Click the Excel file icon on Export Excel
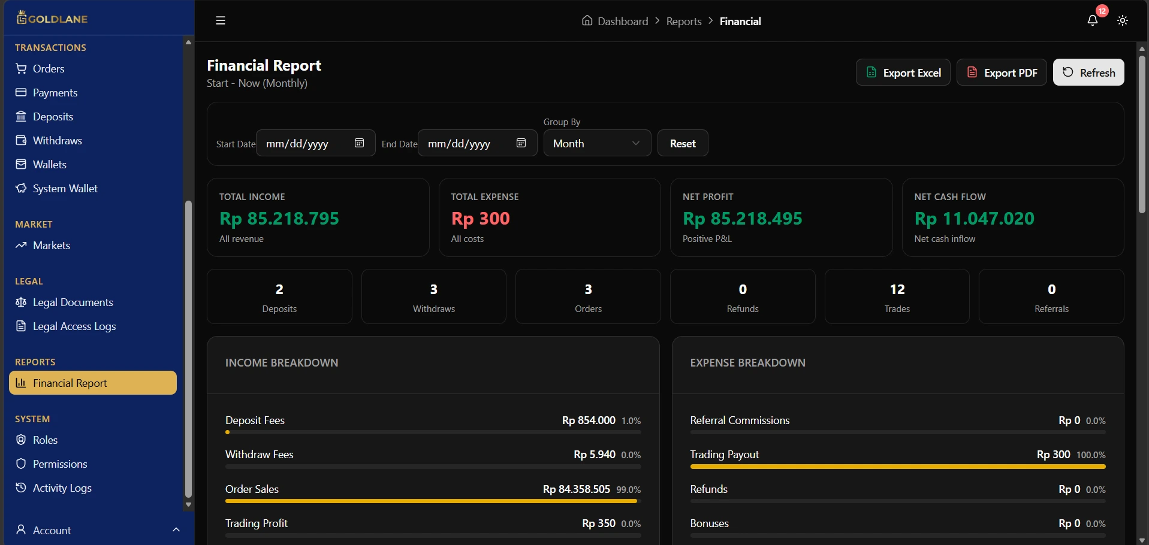 pyautogui.click(x=871, y=72)
